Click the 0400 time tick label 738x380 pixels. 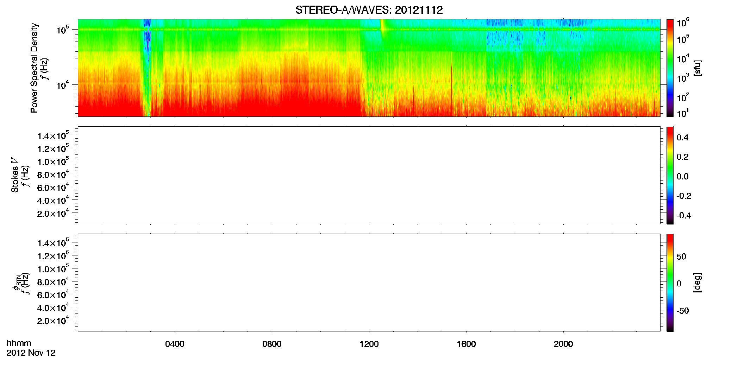click(x=175, y=344)
